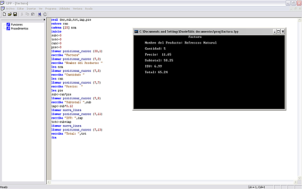Open the Programa menu
The image size is (302, 189).
tap(50, 9)
